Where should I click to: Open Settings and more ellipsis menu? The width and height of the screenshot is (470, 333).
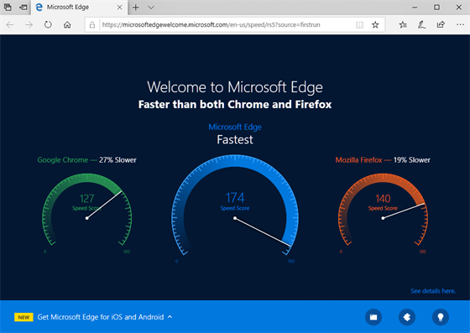(460, 24)
